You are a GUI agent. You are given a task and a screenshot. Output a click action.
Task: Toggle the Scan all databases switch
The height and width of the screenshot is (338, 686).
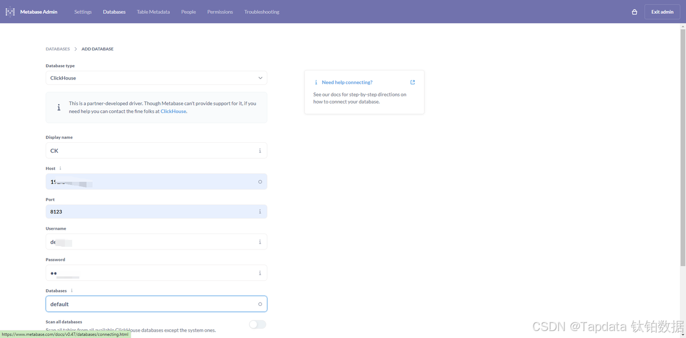(x=258, y=325)
